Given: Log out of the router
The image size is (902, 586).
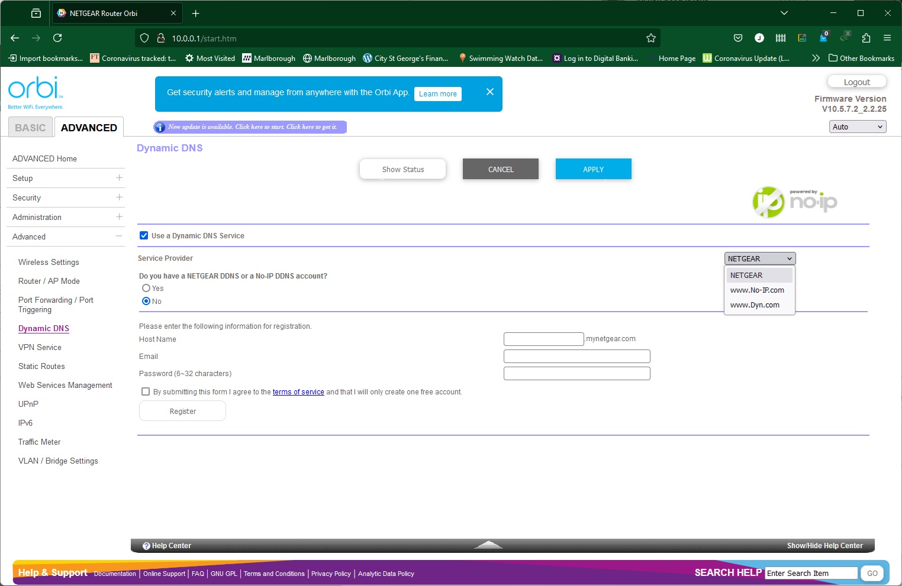Looking at the screenshot, I should point(856,82).
